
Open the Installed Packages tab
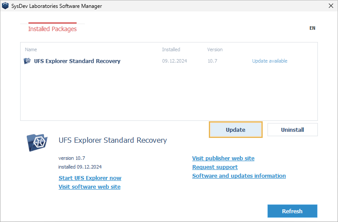[x=52, y=29]
